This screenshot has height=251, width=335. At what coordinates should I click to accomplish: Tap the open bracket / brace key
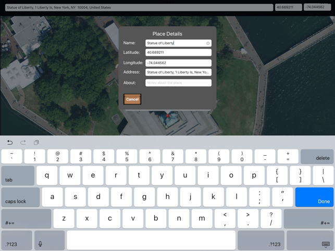coord(277,175)
